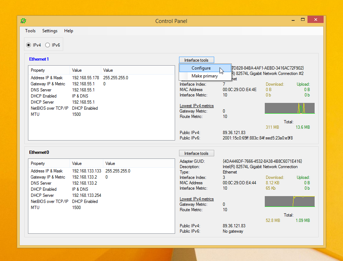This screenshot has width=343, height=261.
Task: Click Ethernet1 Public IPv4 value 89.36.121.83
Action: 234,133
